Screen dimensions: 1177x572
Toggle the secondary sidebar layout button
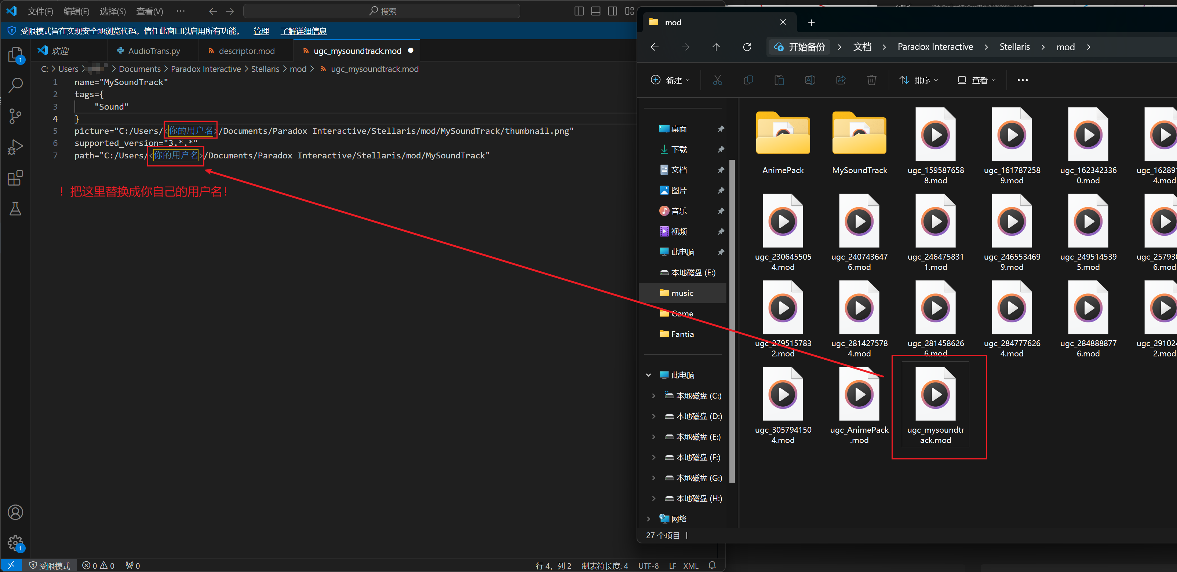tap(612, 11)
